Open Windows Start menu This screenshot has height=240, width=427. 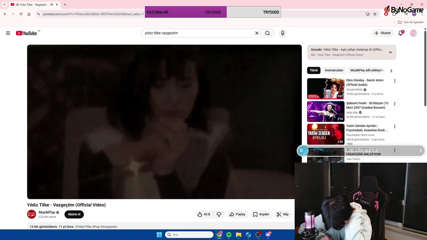(x=159, y=235)
